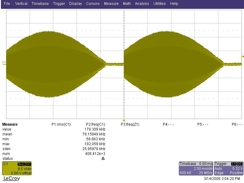This screenshot has height=183, width=244.
Task: Open the Measure menu
Action: (111, 4)
